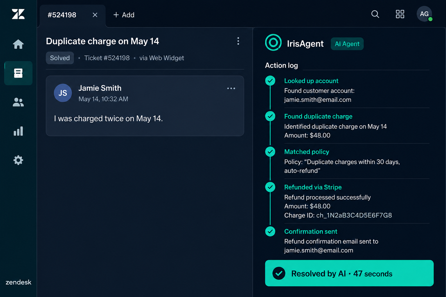The image size is (446, 297).
Task: Open the Reporting bar chart icon
Action: 18,131
